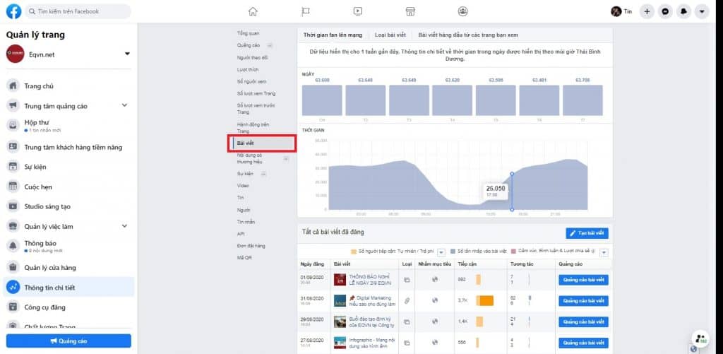The height and width of the screenshot is (354, 723).
Task: Open the Home tab icon
Action: click(253, 11)
